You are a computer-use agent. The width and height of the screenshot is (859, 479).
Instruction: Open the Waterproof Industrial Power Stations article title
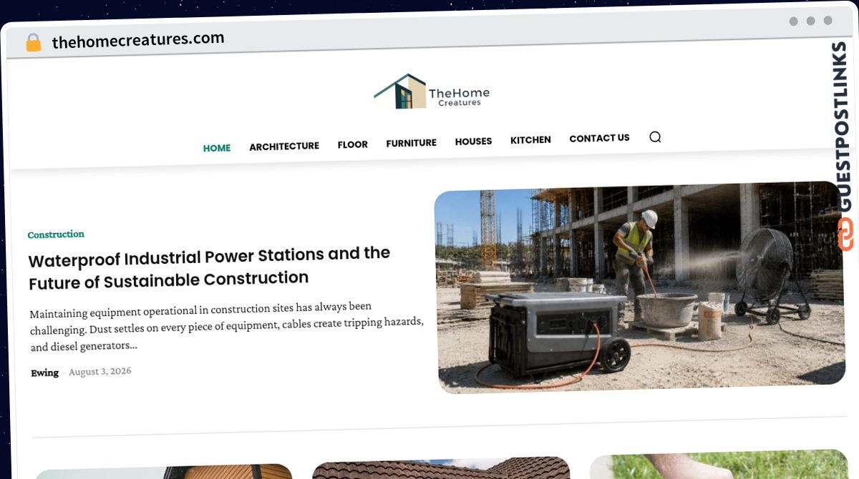[209, 267]
